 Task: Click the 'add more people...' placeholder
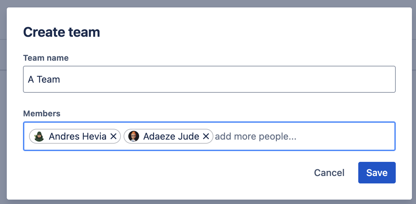coord(255,136)
